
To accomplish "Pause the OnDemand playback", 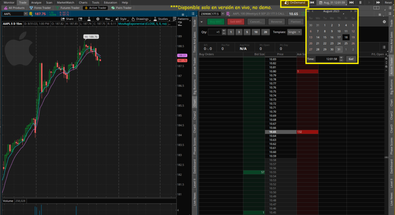I will 360,3.
